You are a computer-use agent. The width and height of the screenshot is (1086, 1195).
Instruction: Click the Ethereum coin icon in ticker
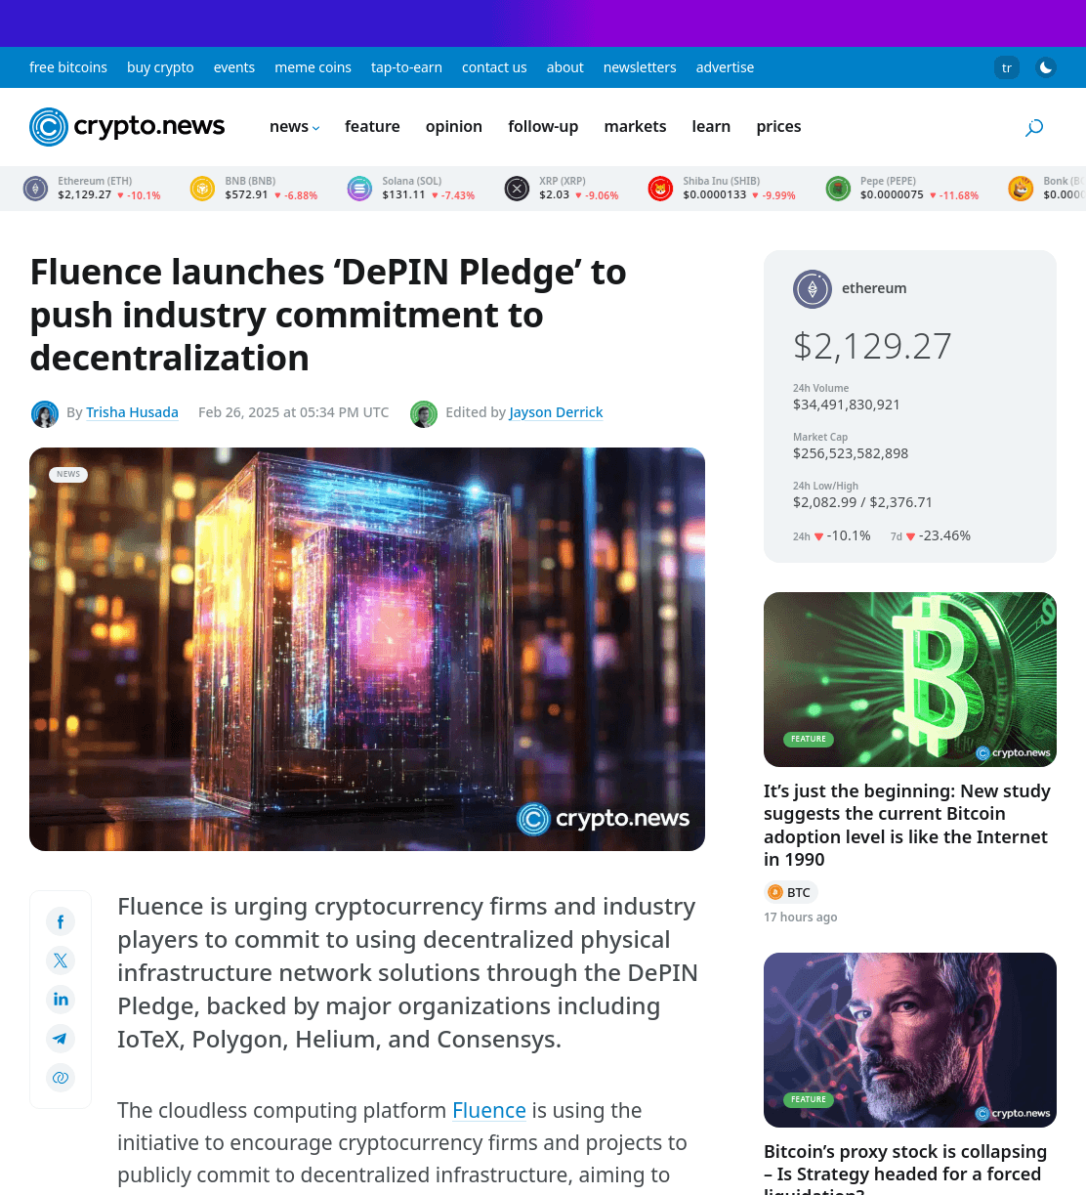point(36,189)
